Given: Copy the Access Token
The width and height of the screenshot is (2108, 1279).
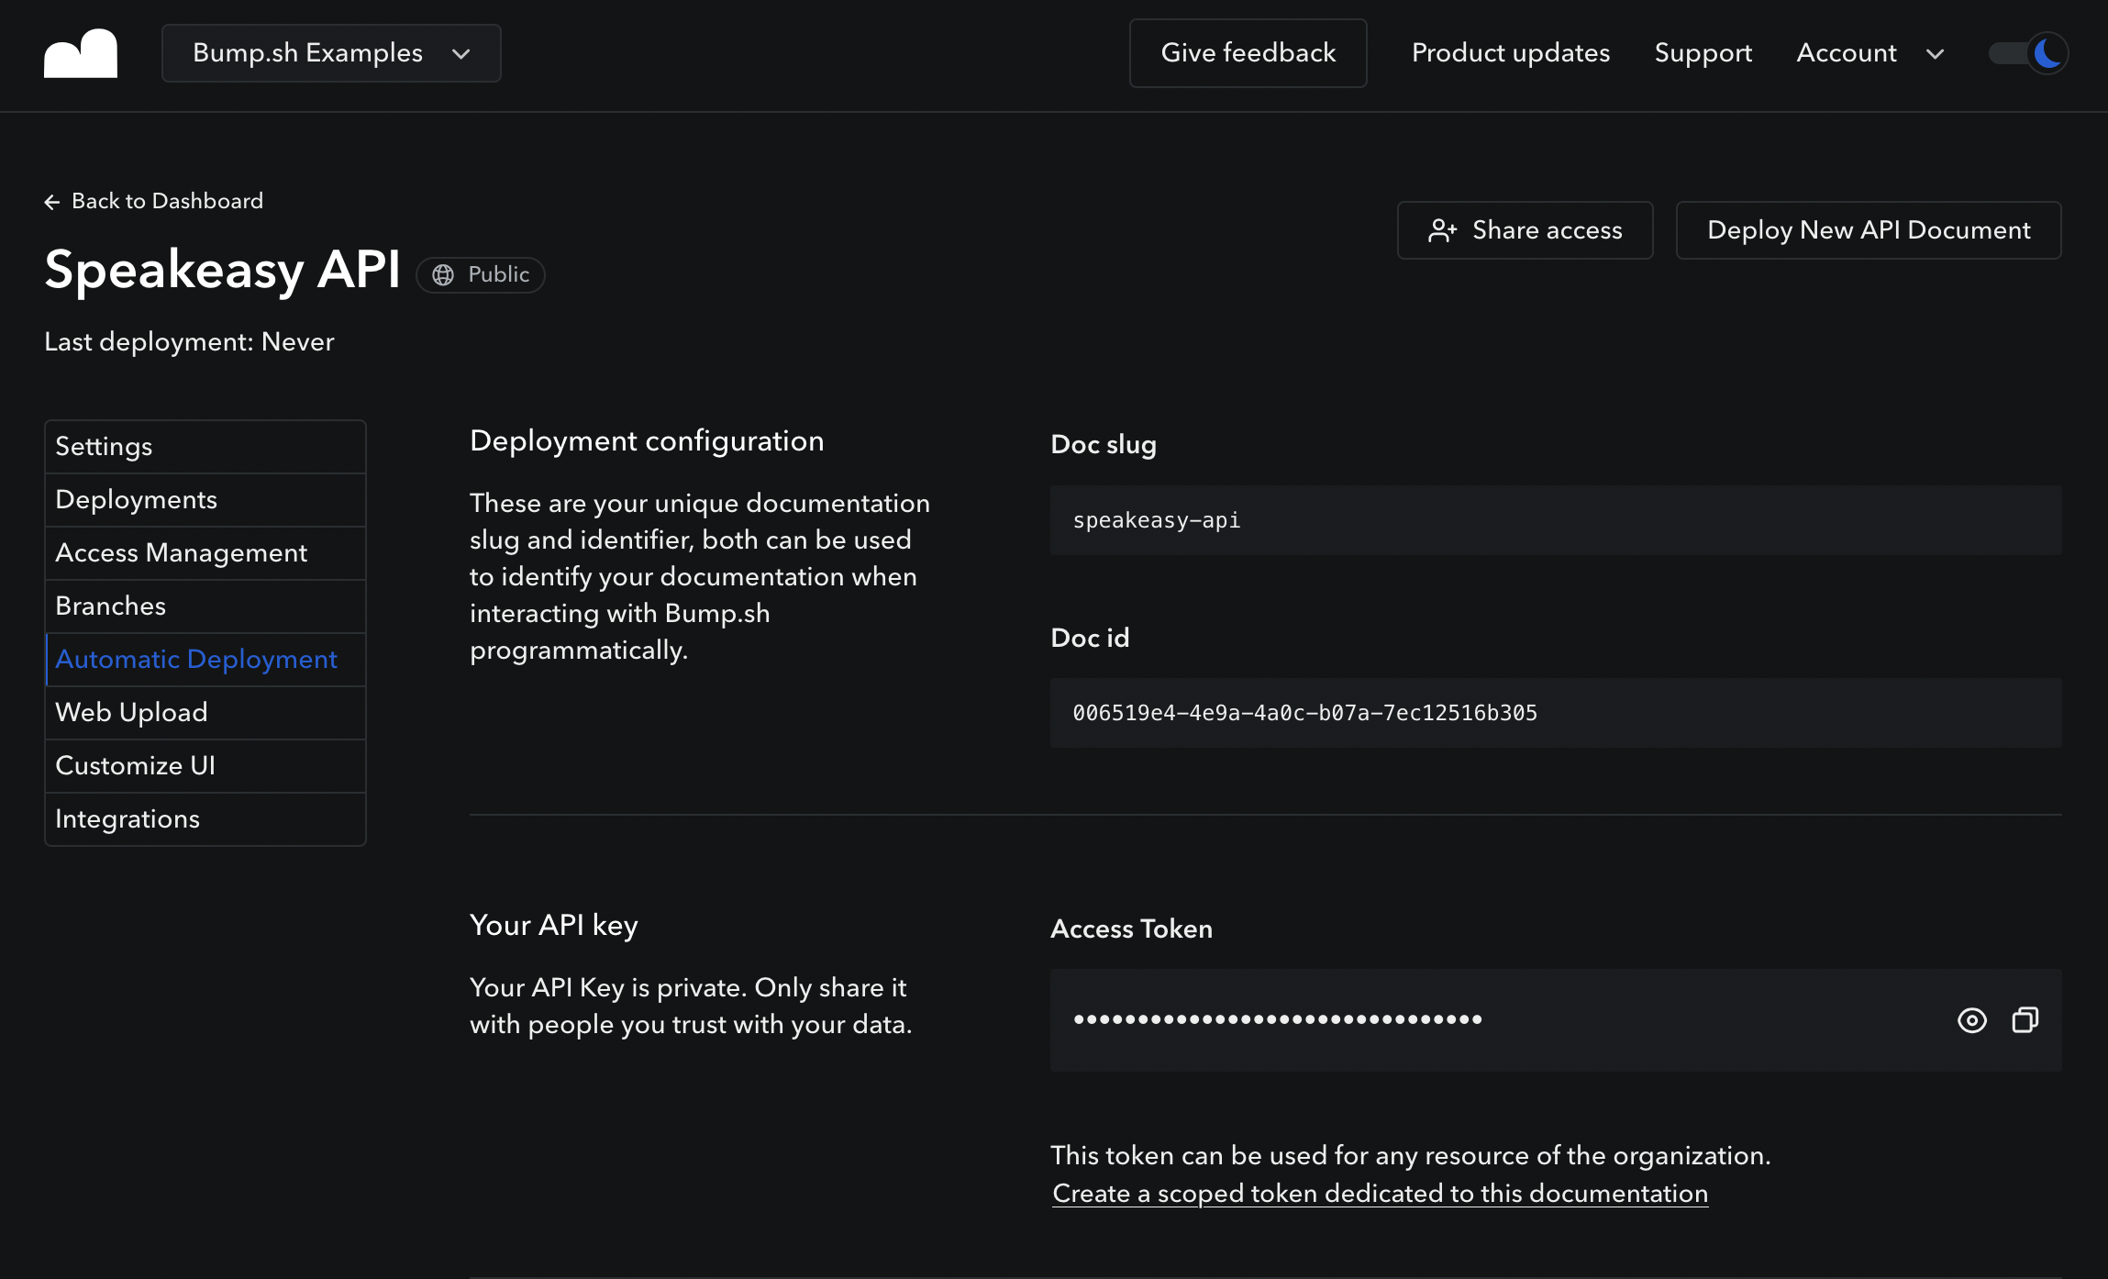Looking at the screenshot, I should click(x=2024, y=1020).
